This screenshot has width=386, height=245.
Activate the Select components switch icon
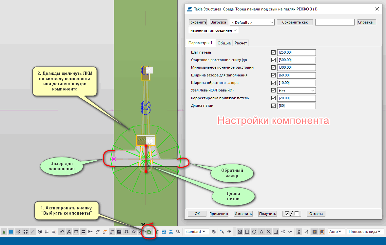tap(149, 232)
